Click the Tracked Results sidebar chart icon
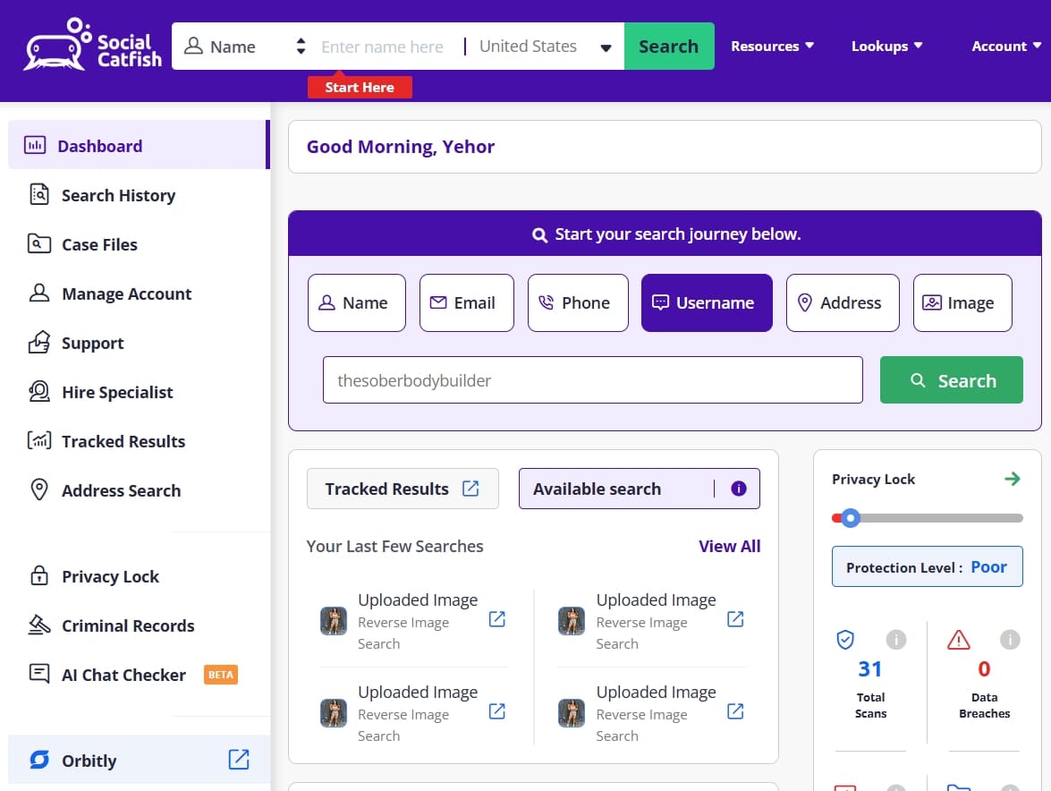Viewport: 1051px width, 791px height. [38, 440]
